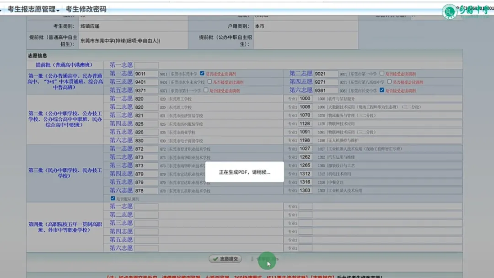Toggle adjustment checkbox for 9021 东莞市第一中学

[382, 73]
